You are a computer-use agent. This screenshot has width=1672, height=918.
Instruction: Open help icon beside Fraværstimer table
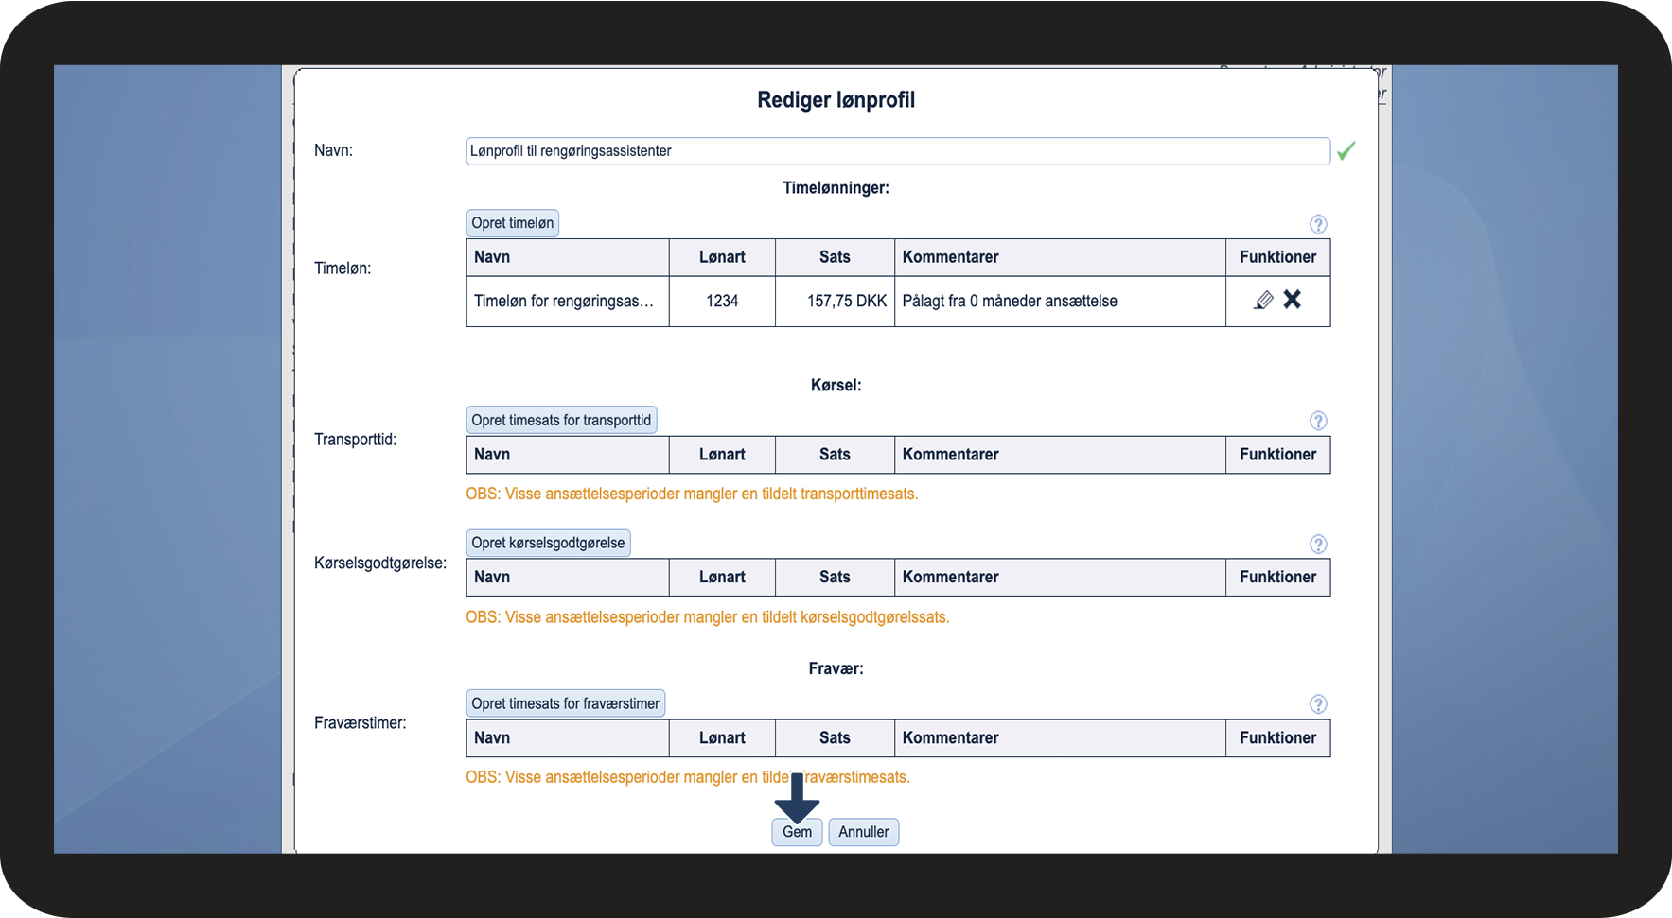point(1318,704)
